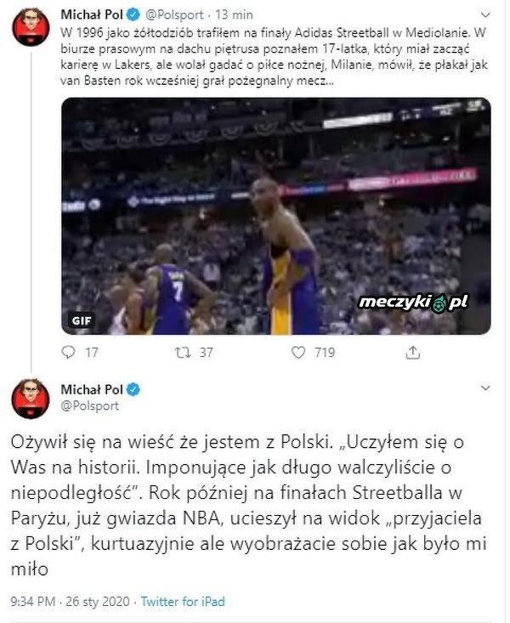The width and height of the screenshot is (510, 623).
Task: Open Michał Pol's name in top tweet
Action: [x=93, y=14]
